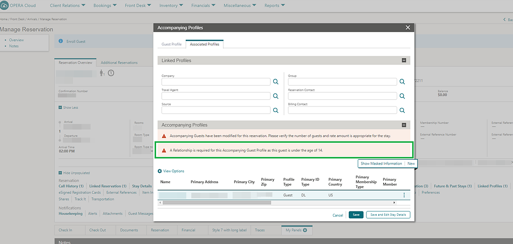
Task: Close the Accompanying Profiles dialog
Action: (x=408, y=28)
